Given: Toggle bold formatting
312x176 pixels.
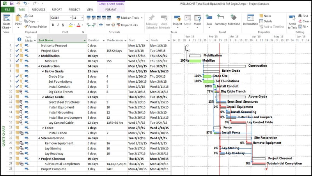Looking at the screenshot, I should tap(52, 25).
